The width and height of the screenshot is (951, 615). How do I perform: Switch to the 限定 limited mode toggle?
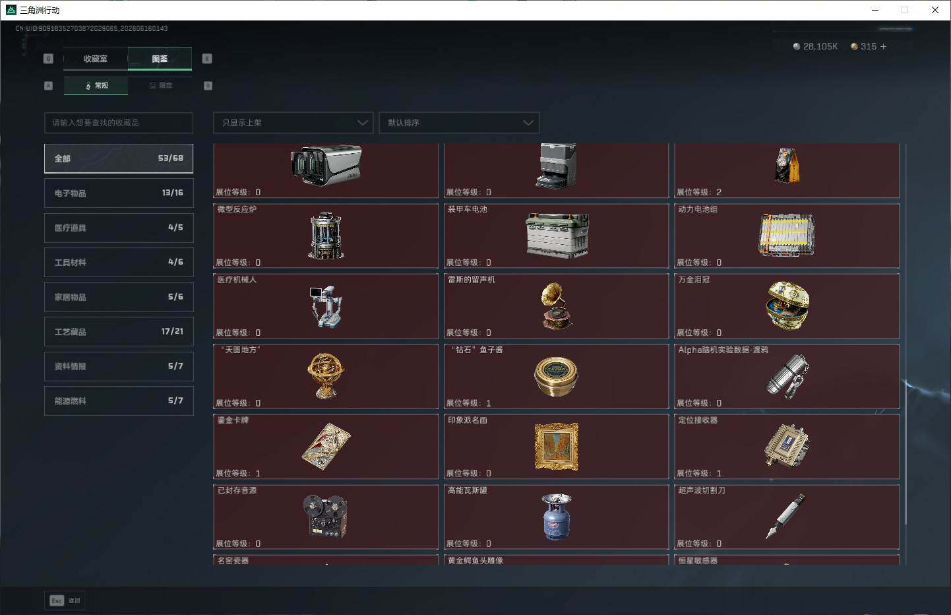click(160, 86)
